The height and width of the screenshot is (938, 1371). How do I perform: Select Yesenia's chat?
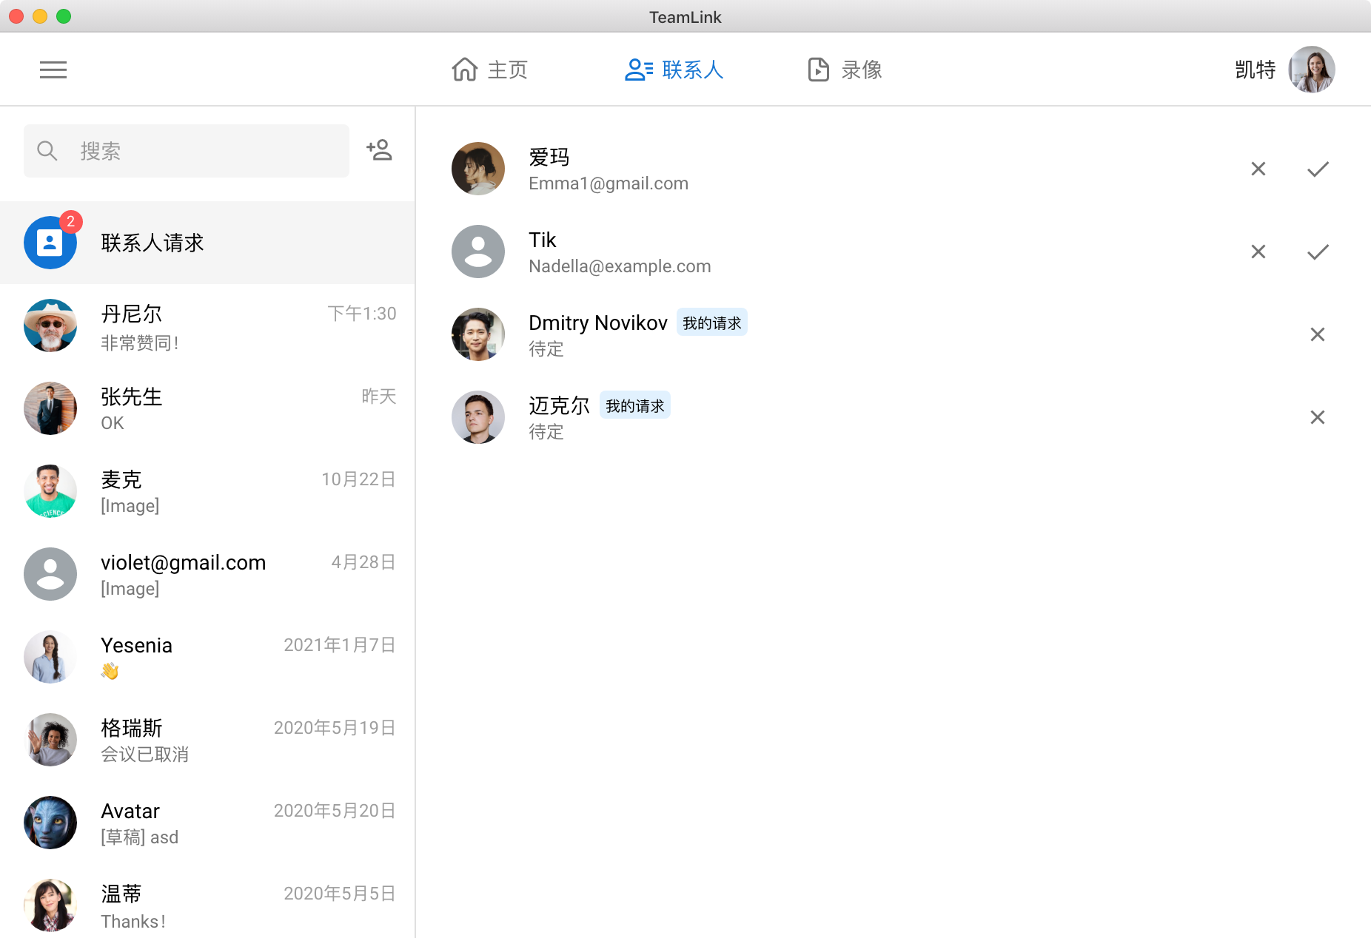click(x=207, y=658)
